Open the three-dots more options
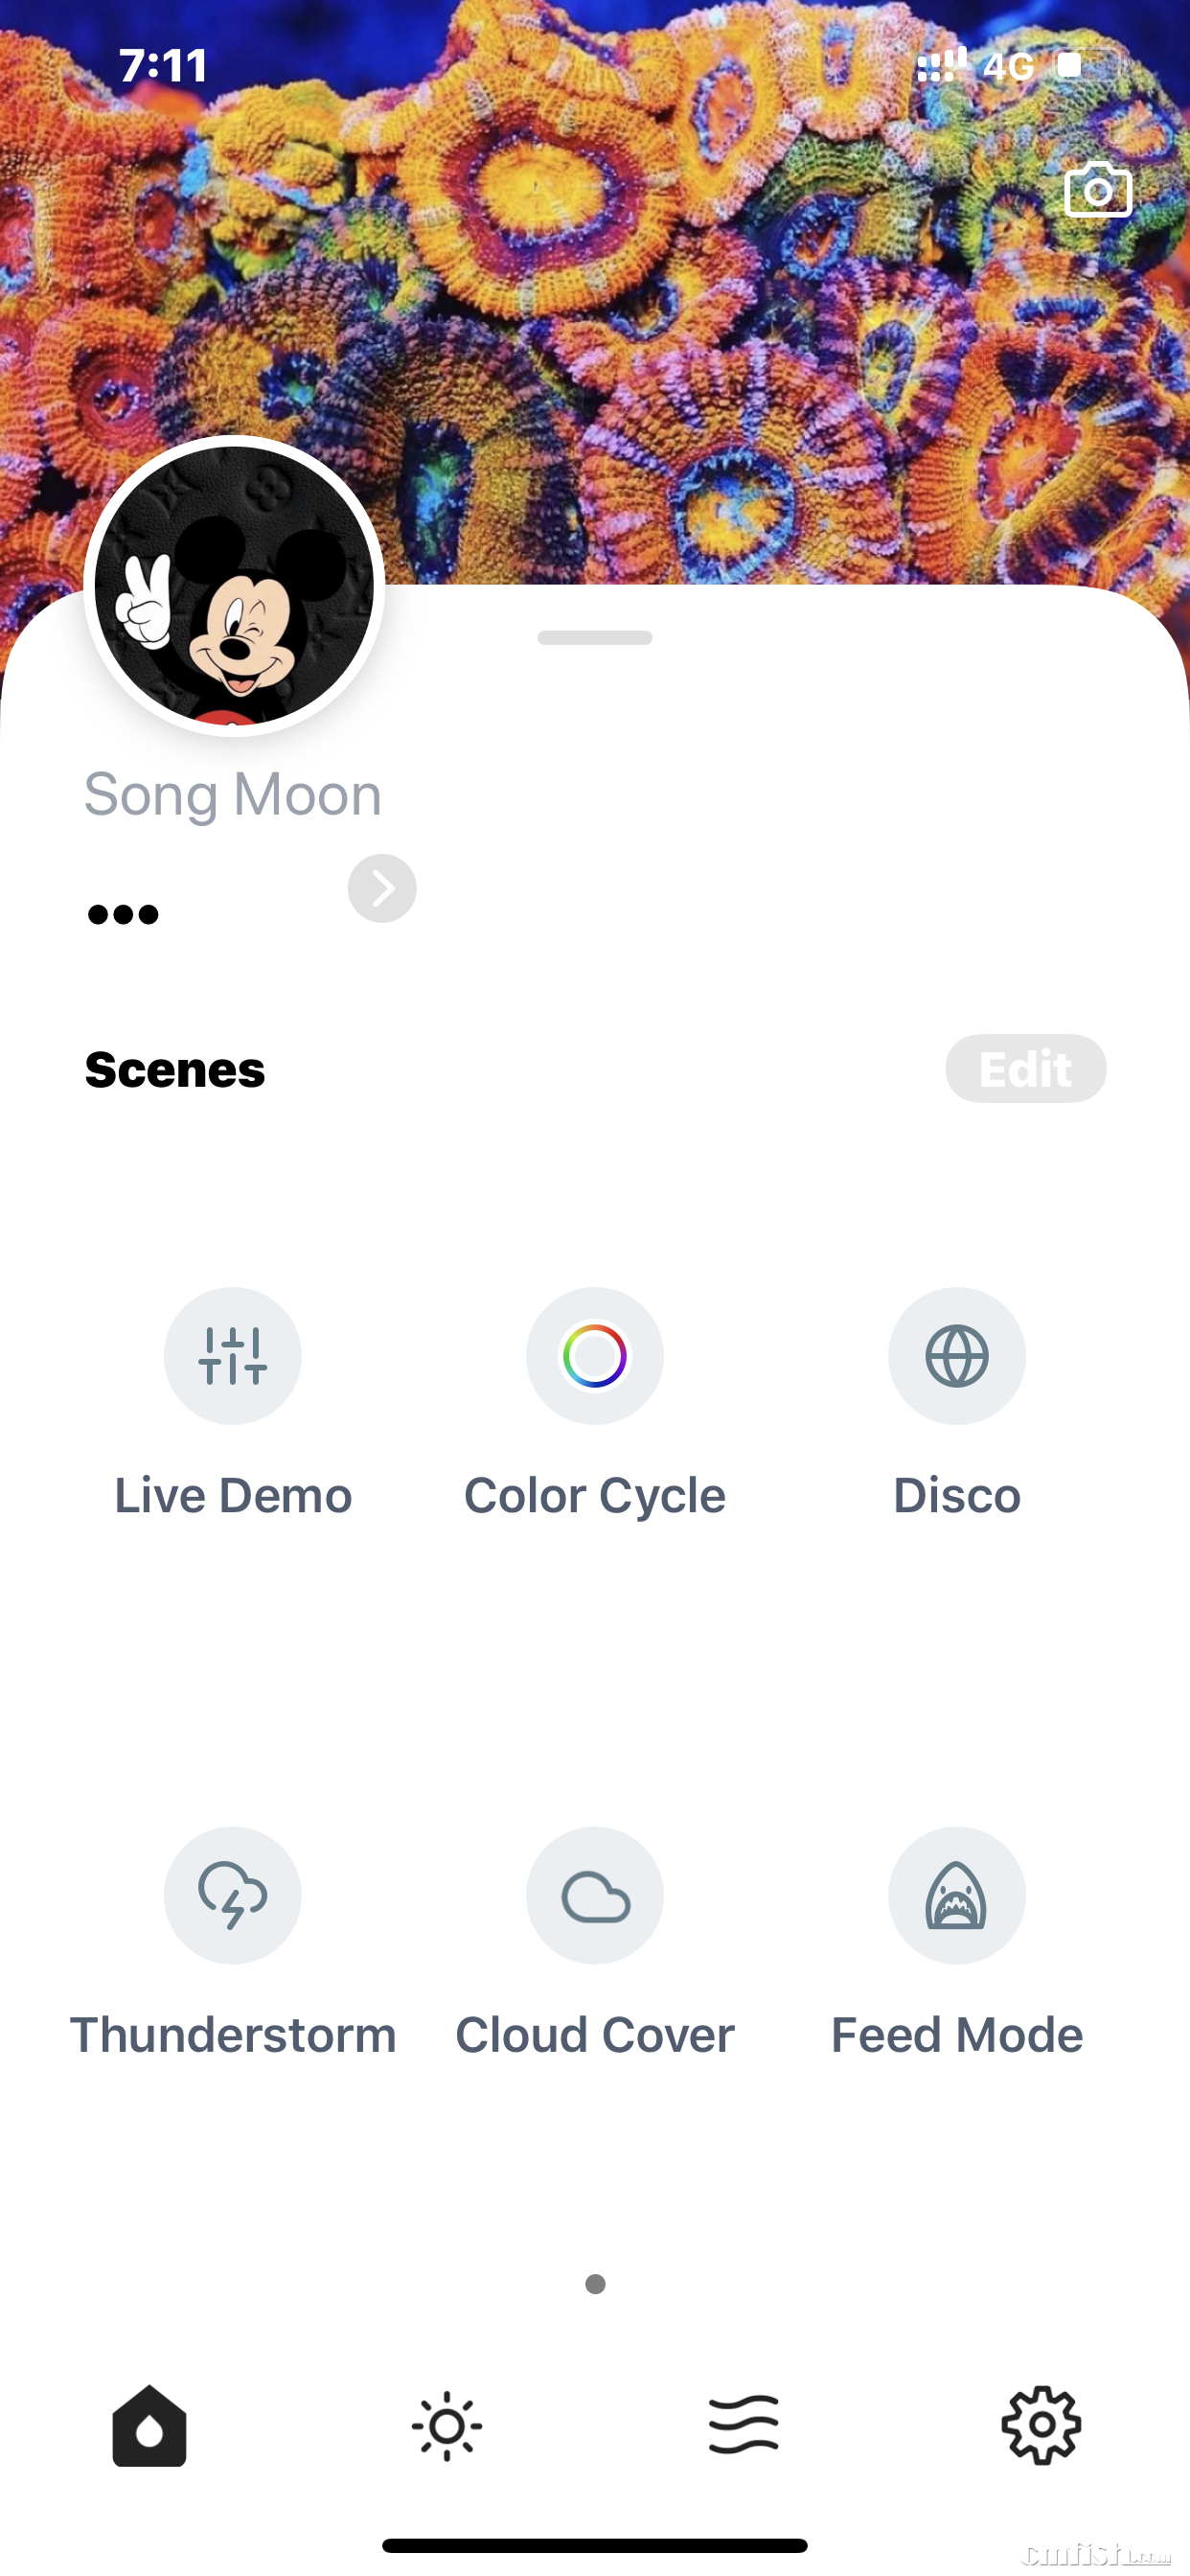The width and height of the screenshot is (1190, 2576). [x=123, y=914]
